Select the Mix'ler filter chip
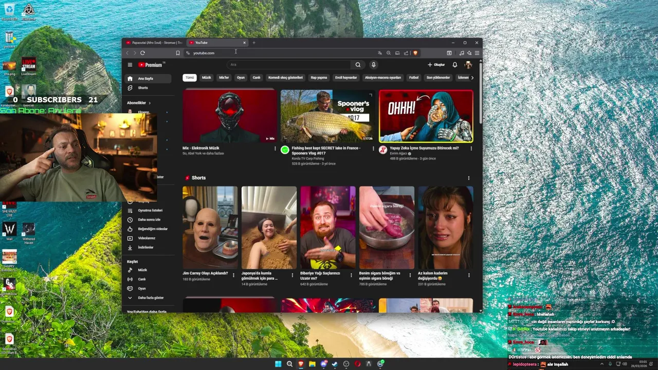Viewport: 658px width, 370px height. coord(224,78)
